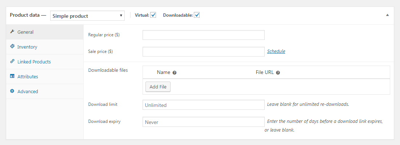This screenshot has height=145, width=400.
Task: Focus the Regular price field
Action: click(204, 35)
